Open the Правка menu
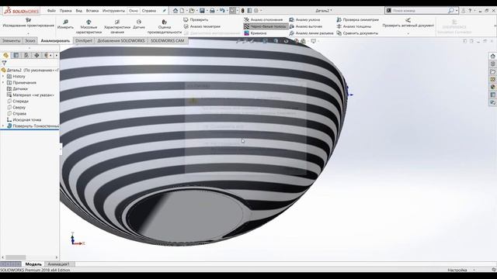This screenshot has width=497, height=279. tap(65, 10)
